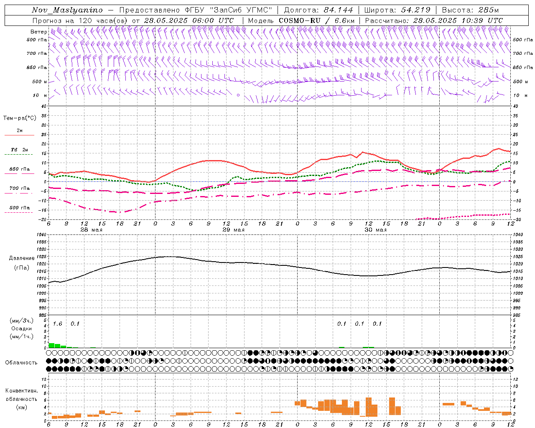Click the (мм/3ч.) precipitation unit label

(x=22, y=321)
